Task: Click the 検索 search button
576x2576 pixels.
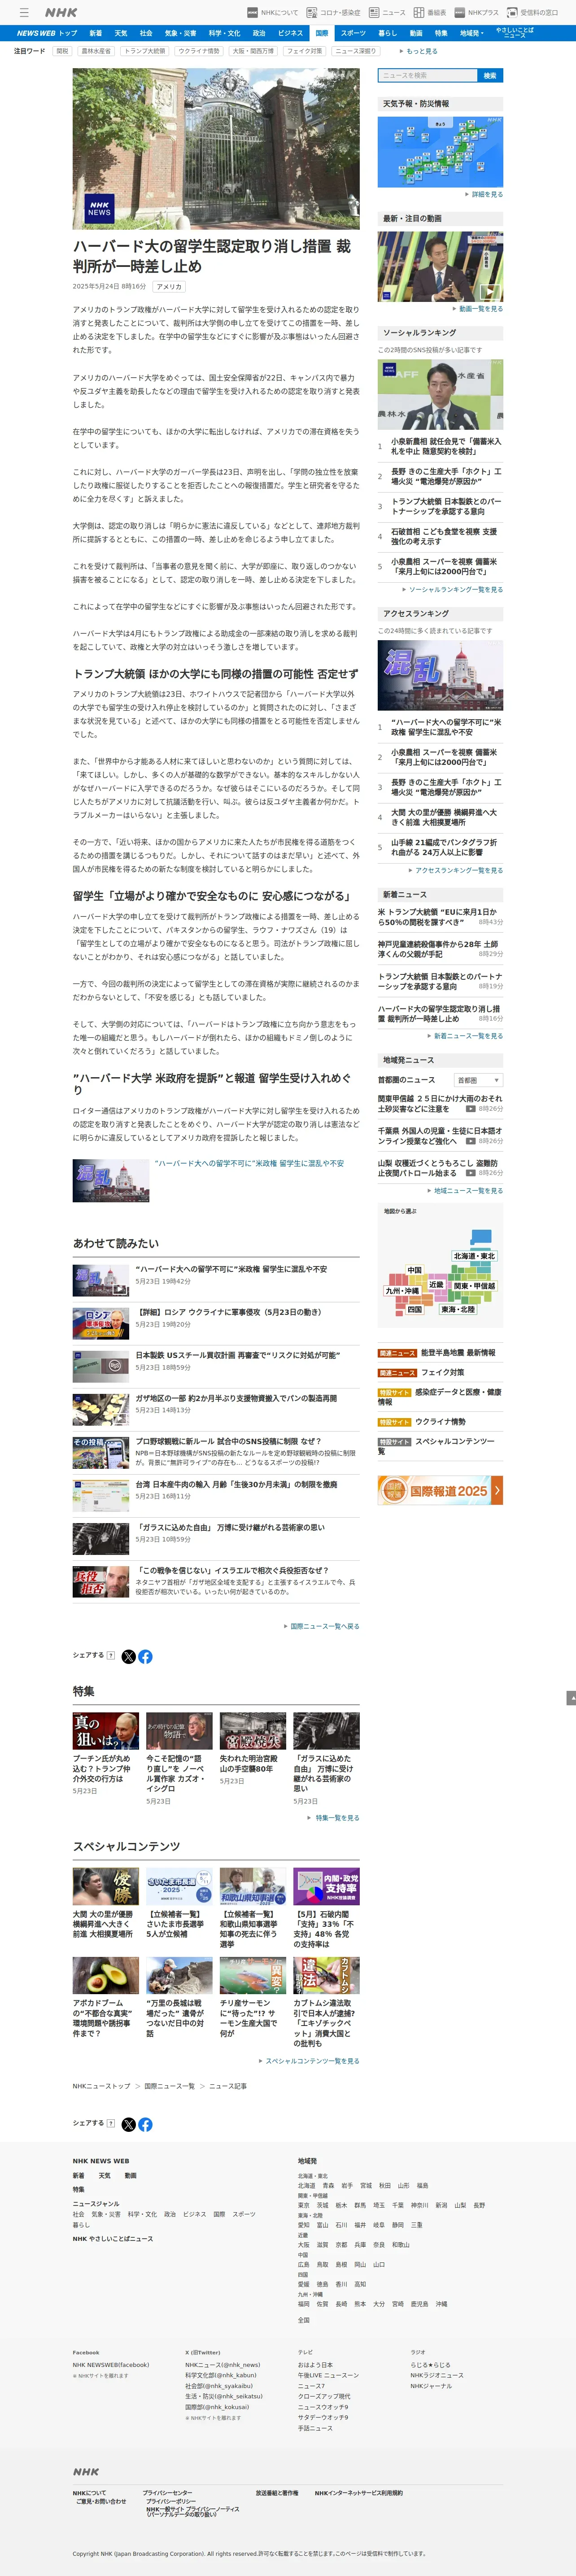Action: [490, 75]
